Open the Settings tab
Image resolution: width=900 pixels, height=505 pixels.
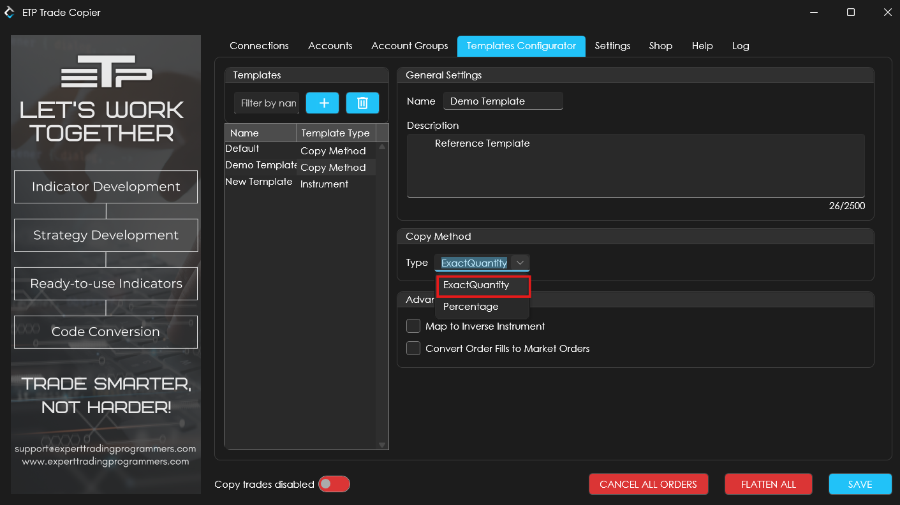pyautogui.click(x=612, y=46)
